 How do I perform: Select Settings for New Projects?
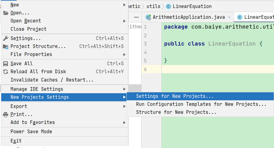tap(175, 96)
